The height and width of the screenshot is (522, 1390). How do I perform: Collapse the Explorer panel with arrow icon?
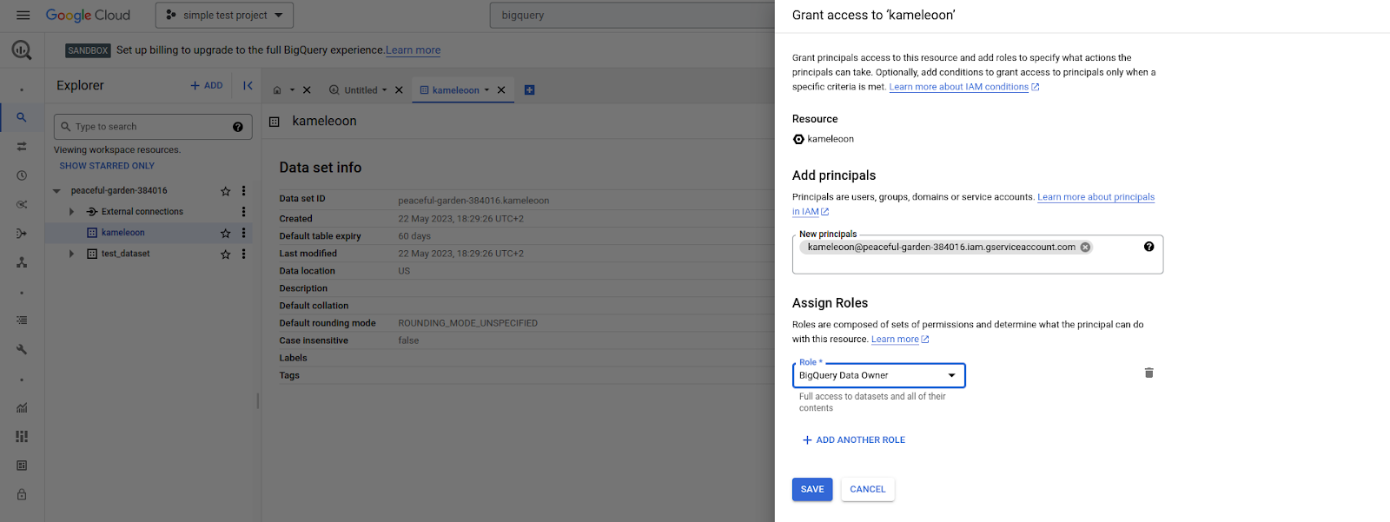coord(248,85)
